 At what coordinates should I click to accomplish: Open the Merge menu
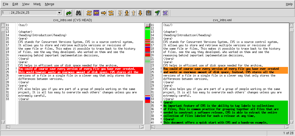tap(50, 4)
